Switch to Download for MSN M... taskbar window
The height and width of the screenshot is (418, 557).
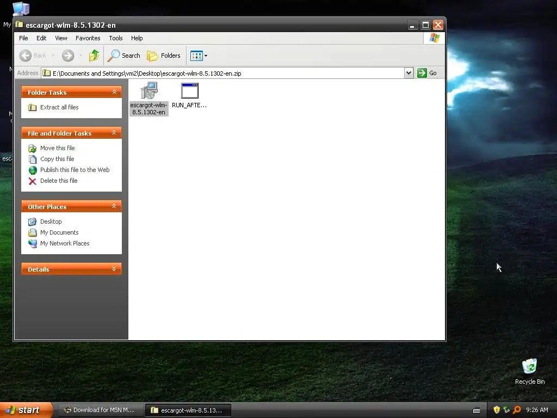click(100, 410)
